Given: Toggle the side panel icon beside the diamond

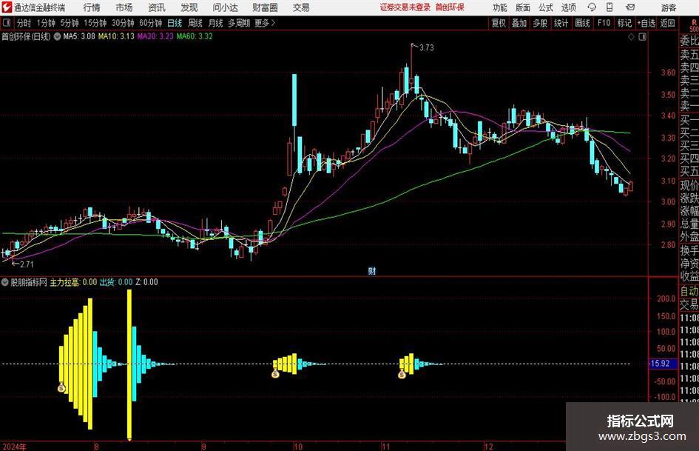Looking at the screenshot, I should pyautogui.click(x=642, y=37).
